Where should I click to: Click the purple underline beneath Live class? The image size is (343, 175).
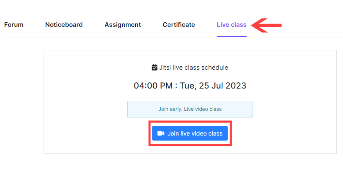click(232, 36)
